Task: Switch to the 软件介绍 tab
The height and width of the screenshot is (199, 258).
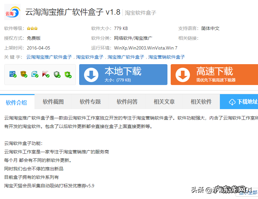Action: [16, 103]
